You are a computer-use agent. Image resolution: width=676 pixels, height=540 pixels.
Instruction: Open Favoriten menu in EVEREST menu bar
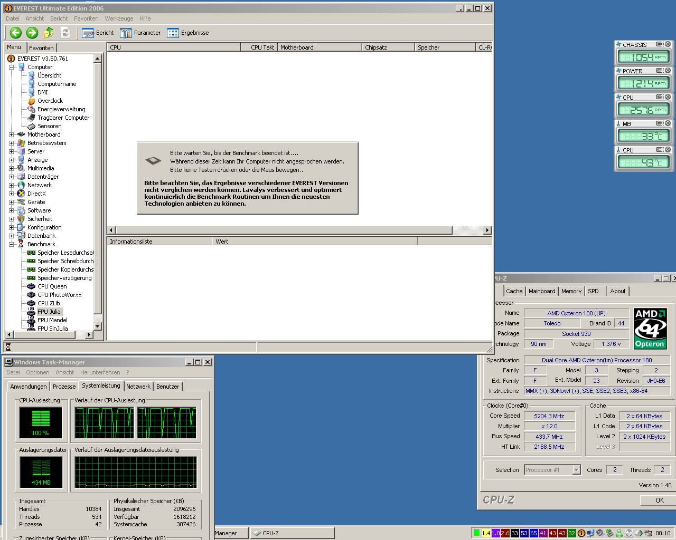(86, 18)
